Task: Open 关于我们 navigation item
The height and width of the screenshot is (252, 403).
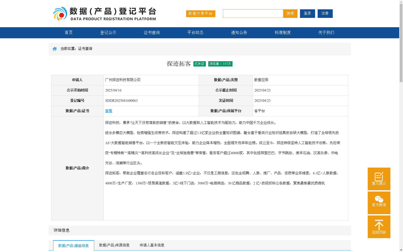Action: coord(326,33)
